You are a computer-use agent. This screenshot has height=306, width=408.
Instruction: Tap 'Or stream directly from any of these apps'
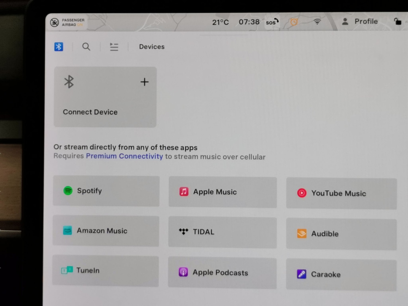click(125, 147)
